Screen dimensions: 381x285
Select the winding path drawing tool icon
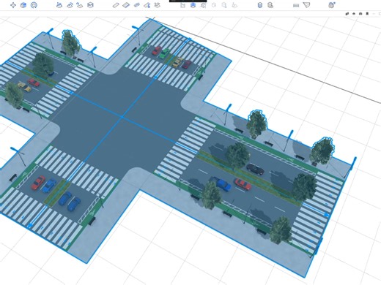click(80, 5)
